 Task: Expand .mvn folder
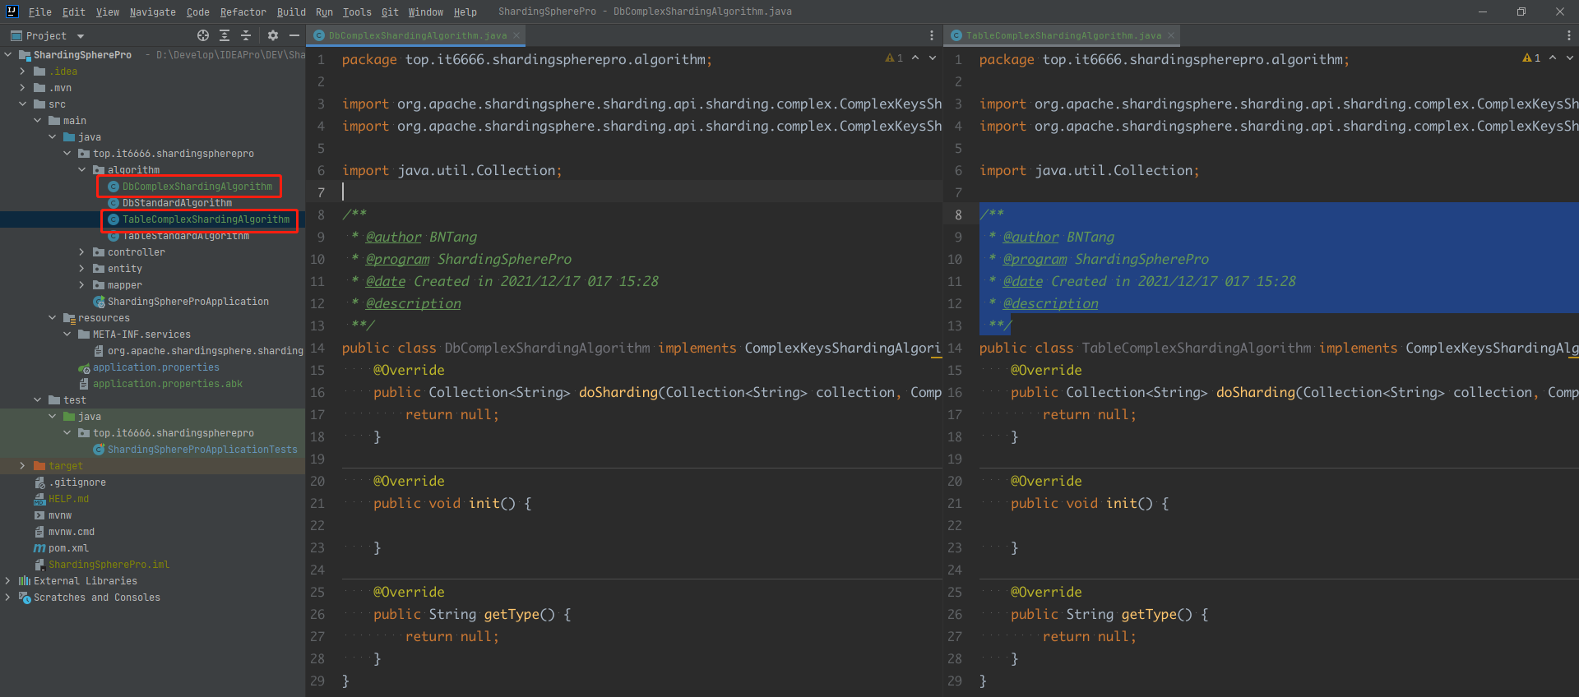[23, 88]
